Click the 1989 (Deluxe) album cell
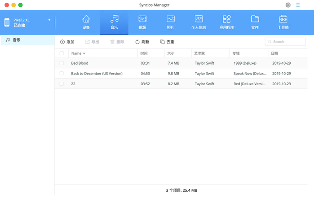Image resolution: width=314 pixels, height=197 pixels. [x=245, y=63]
